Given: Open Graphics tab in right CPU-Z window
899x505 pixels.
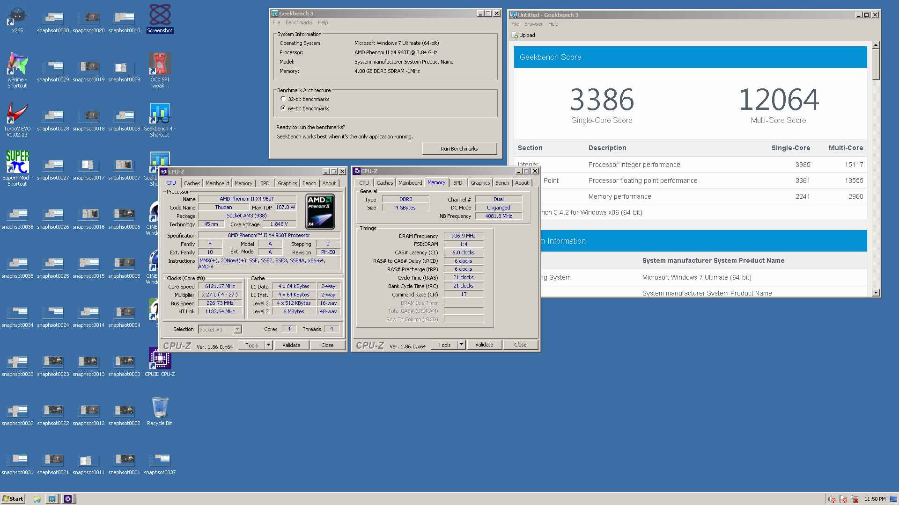Looking at the screenshot, I should coord(480,183).
